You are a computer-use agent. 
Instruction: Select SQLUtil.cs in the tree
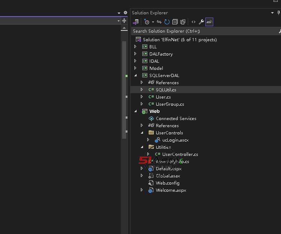pyautogui.click(x=166, y=90)
